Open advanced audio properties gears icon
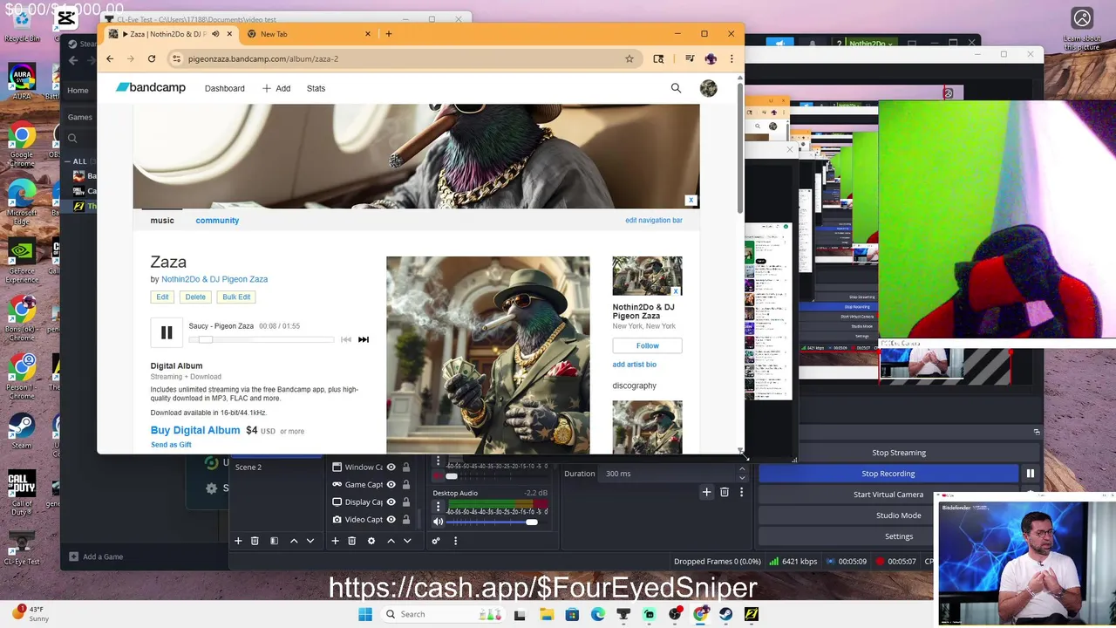This screenshot has width=1116, height=628. 436,541
